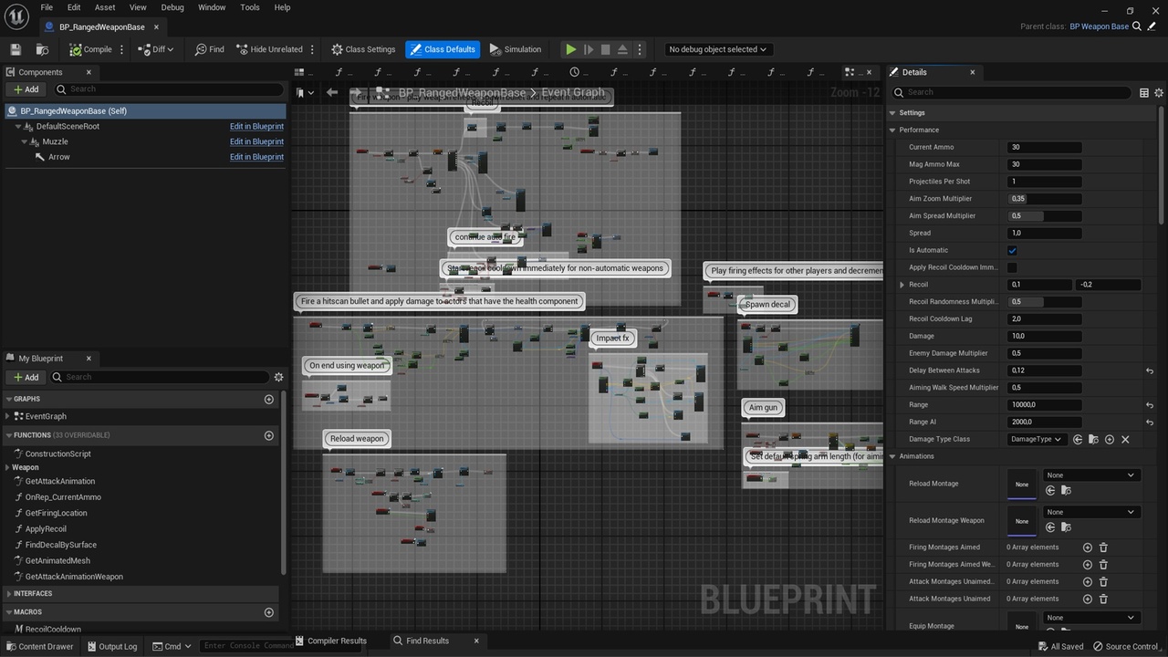Click the Eject button in play controls
Screen dimensions: 1168x657
622,49
